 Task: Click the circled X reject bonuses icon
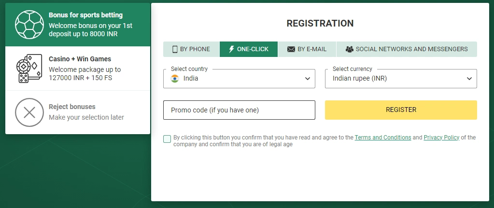click(29, 112)
